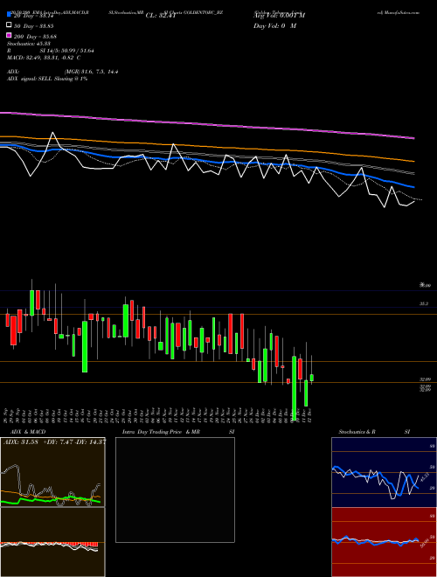Click the 'Day Vol: 0 M' label
The image size is (437, 577).
point(274,26)
